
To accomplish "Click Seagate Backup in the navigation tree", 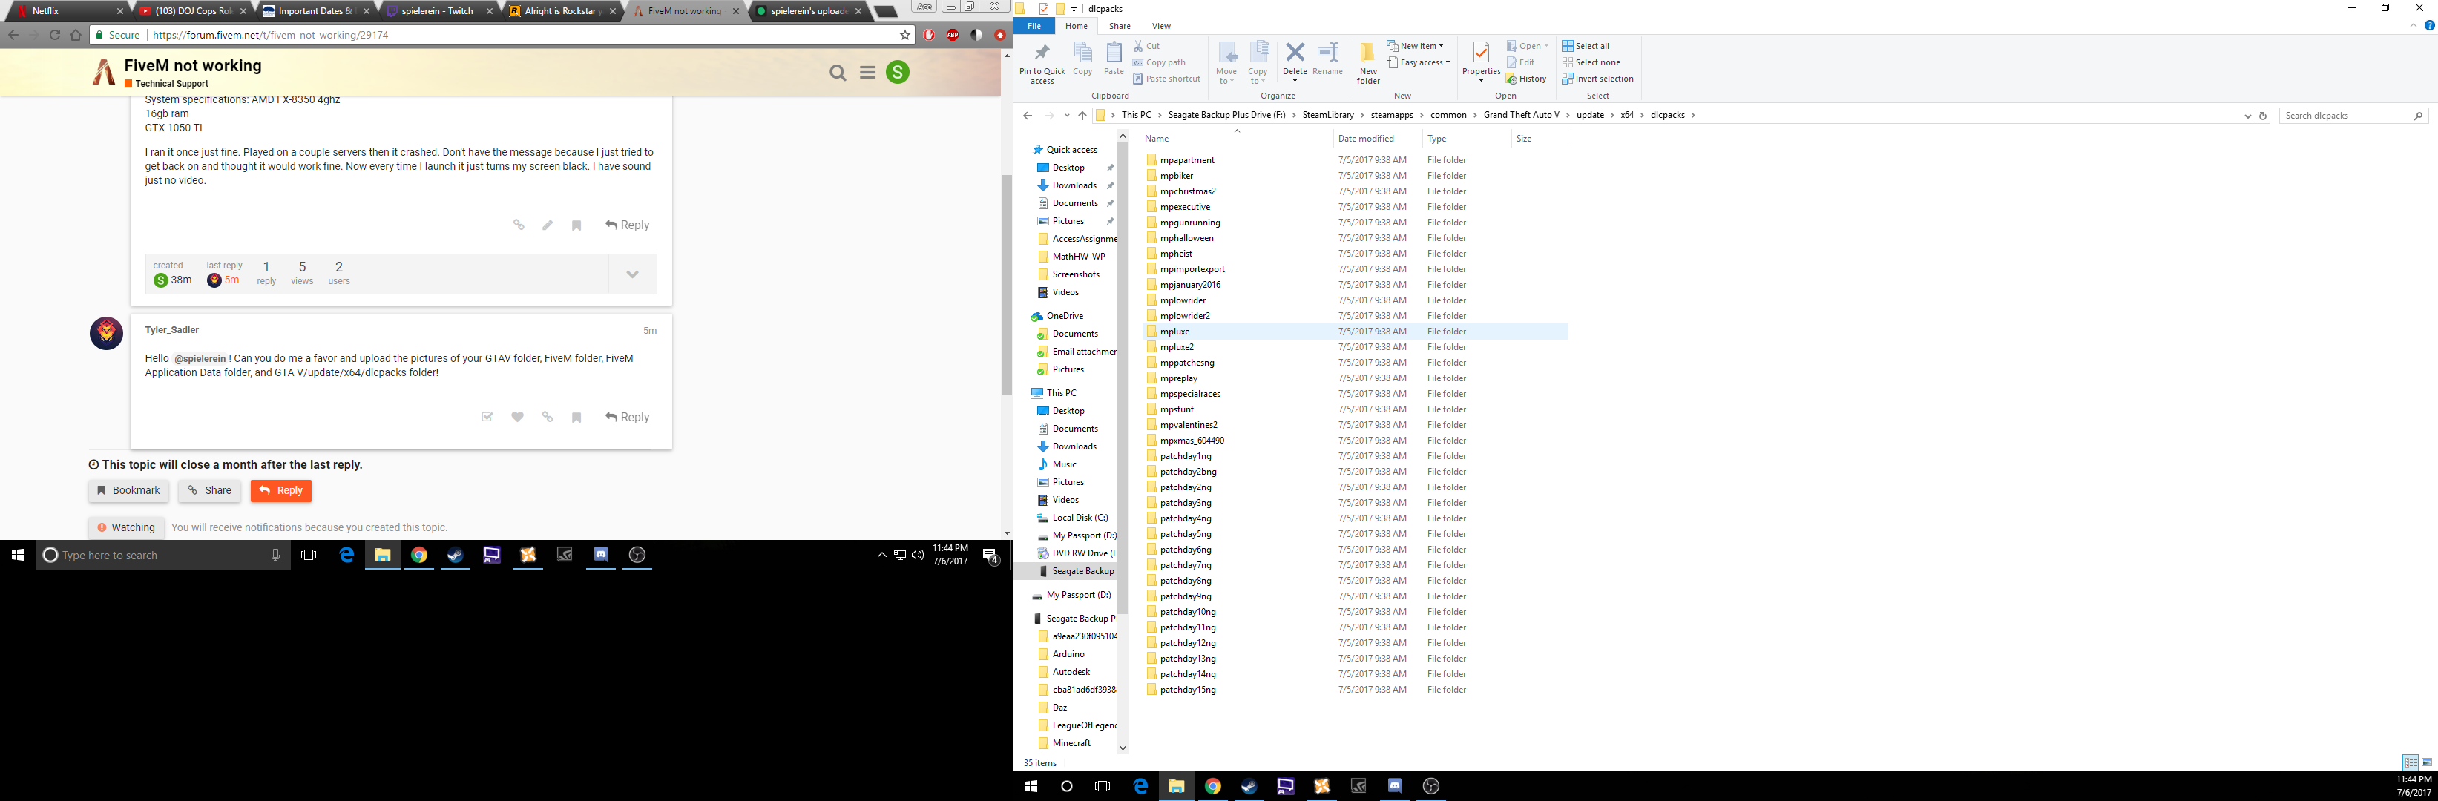I will (1082, 571).
